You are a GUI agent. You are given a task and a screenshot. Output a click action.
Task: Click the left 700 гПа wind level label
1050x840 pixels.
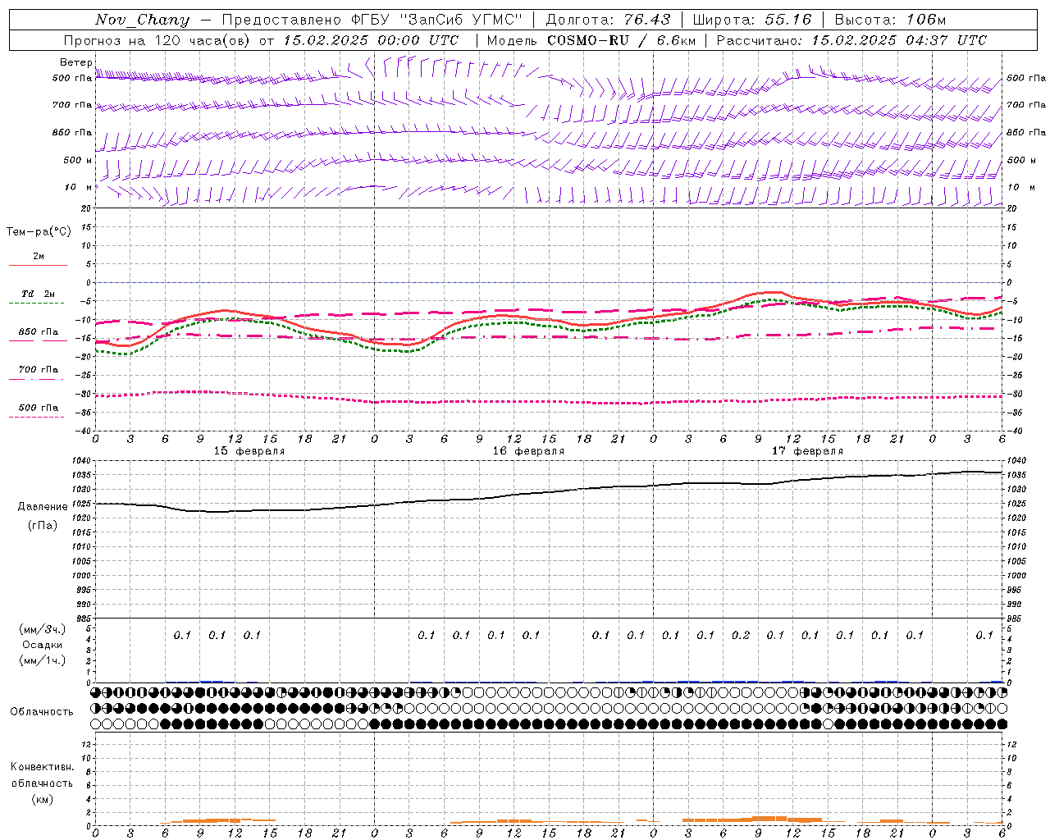coord(72,106)
